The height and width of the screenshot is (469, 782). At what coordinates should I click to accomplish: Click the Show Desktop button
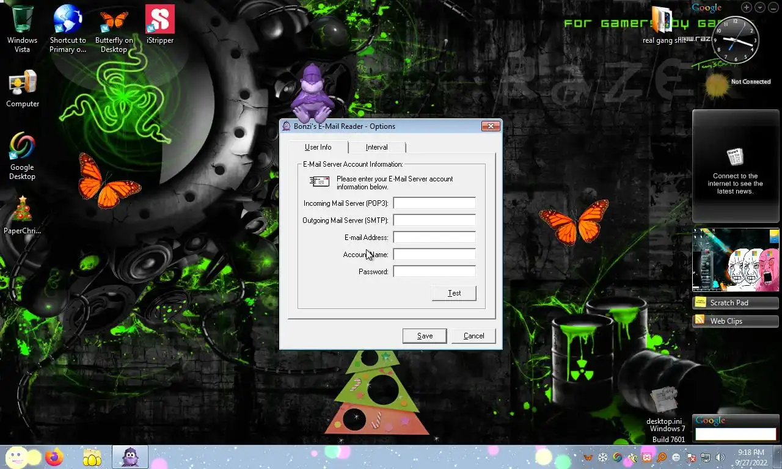click(778, 457)
